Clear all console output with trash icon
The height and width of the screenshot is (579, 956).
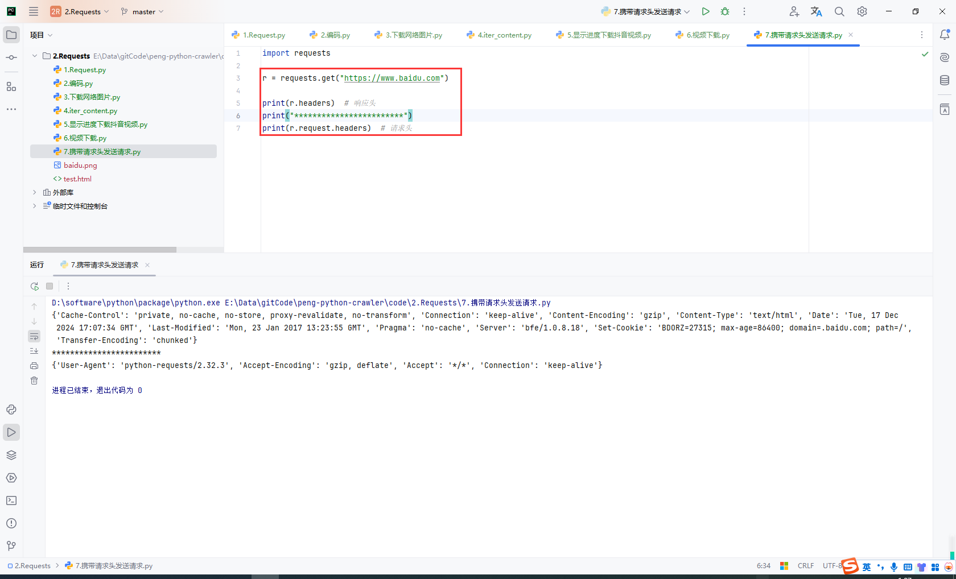point(34,381)
